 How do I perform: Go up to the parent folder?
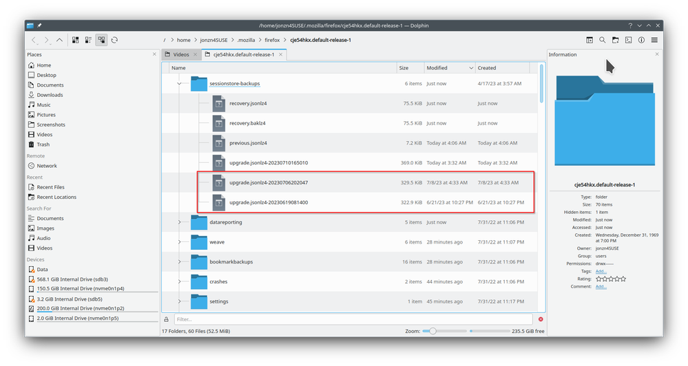[x=59, y=40]
